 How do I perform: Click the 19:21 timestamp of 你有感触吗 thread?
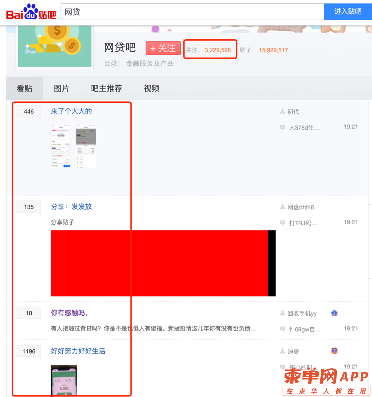351,329
